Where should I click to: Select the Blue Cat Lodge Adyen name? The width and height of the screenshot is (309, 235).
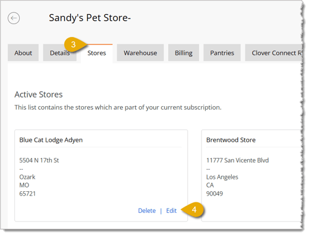click(51, 140)
